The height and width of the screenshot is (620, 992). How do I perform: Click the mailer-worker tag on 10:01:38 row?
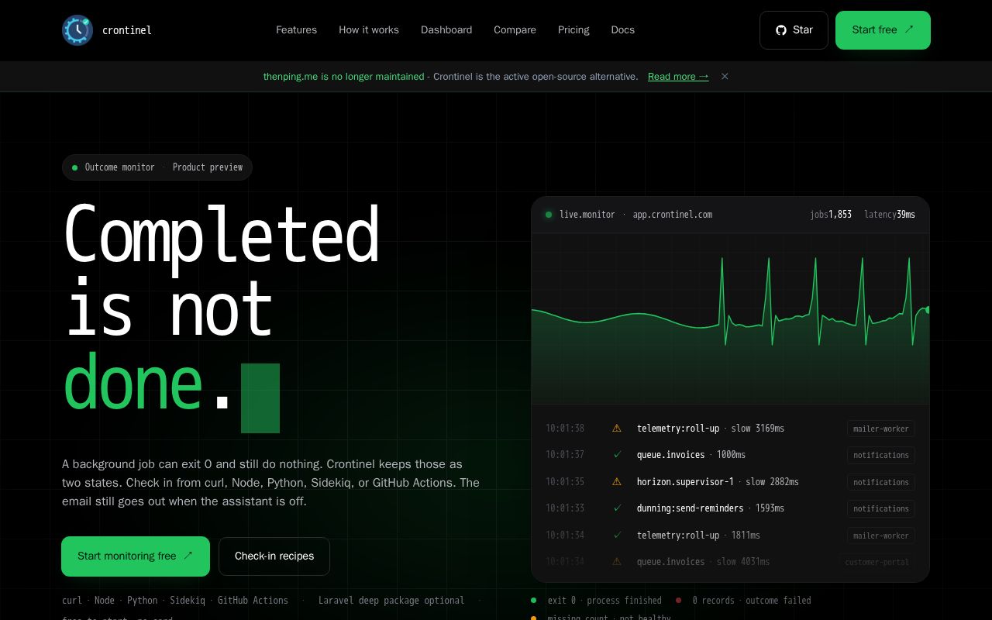pyautogui.click(x=880, y=429)
